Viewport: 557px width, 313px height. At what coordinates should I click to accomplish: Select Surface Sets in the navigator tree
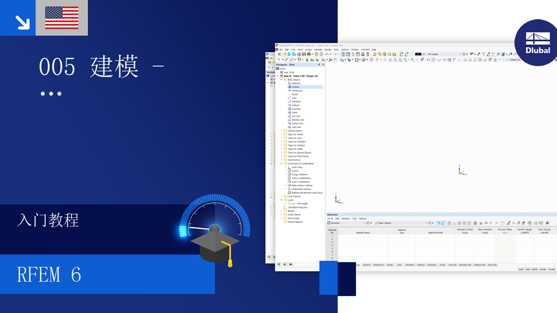tap(298, 123)
